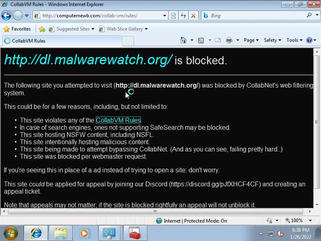Expand the address bar URL history dropdown
The width and height of the screenshot is (321, 241).
click(165, 16)
